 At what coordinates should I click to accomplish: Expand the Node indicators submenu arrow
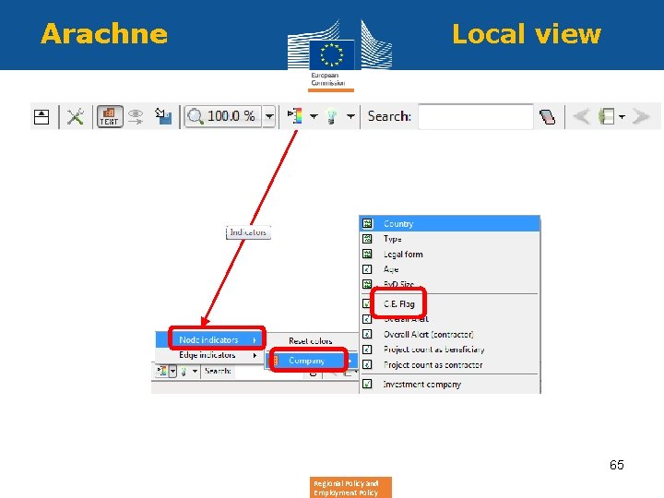click(255, 340)
